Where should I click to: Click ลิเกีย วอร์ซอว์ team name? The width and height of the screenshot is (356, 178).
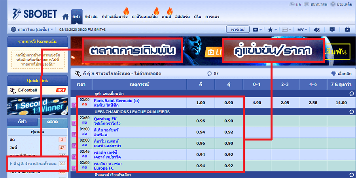click(106, 130)
